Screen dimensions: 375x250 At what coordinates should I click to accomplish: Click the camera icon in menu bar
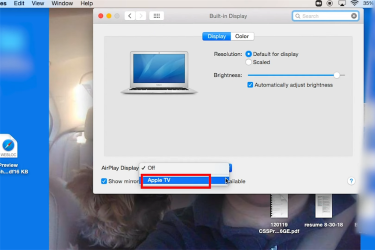[318, 3]
